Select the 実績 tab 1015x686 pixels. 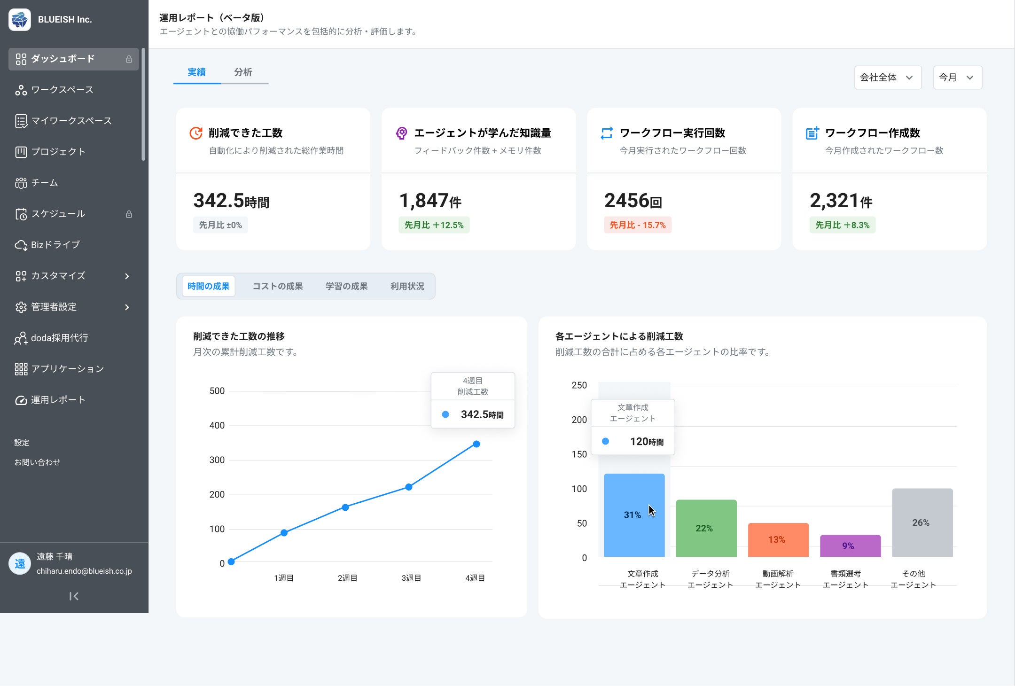point(196,72)
